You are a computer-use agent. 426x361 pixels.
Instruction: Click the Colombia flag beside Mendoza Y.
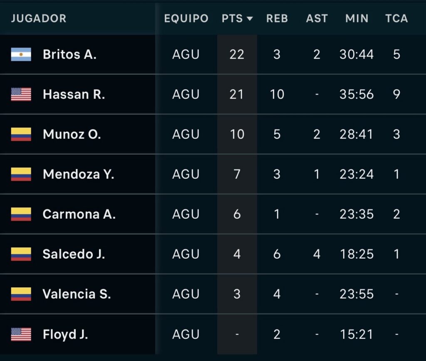pyautogui.click(x=21, y=174)
